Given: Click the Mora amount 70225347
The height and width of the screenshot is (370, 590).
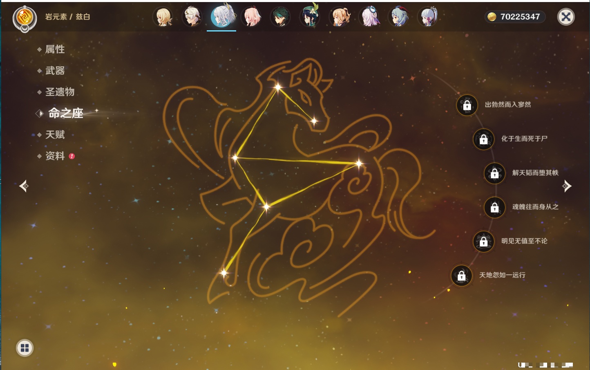Looking at the screenshot, I should point(520,17).
